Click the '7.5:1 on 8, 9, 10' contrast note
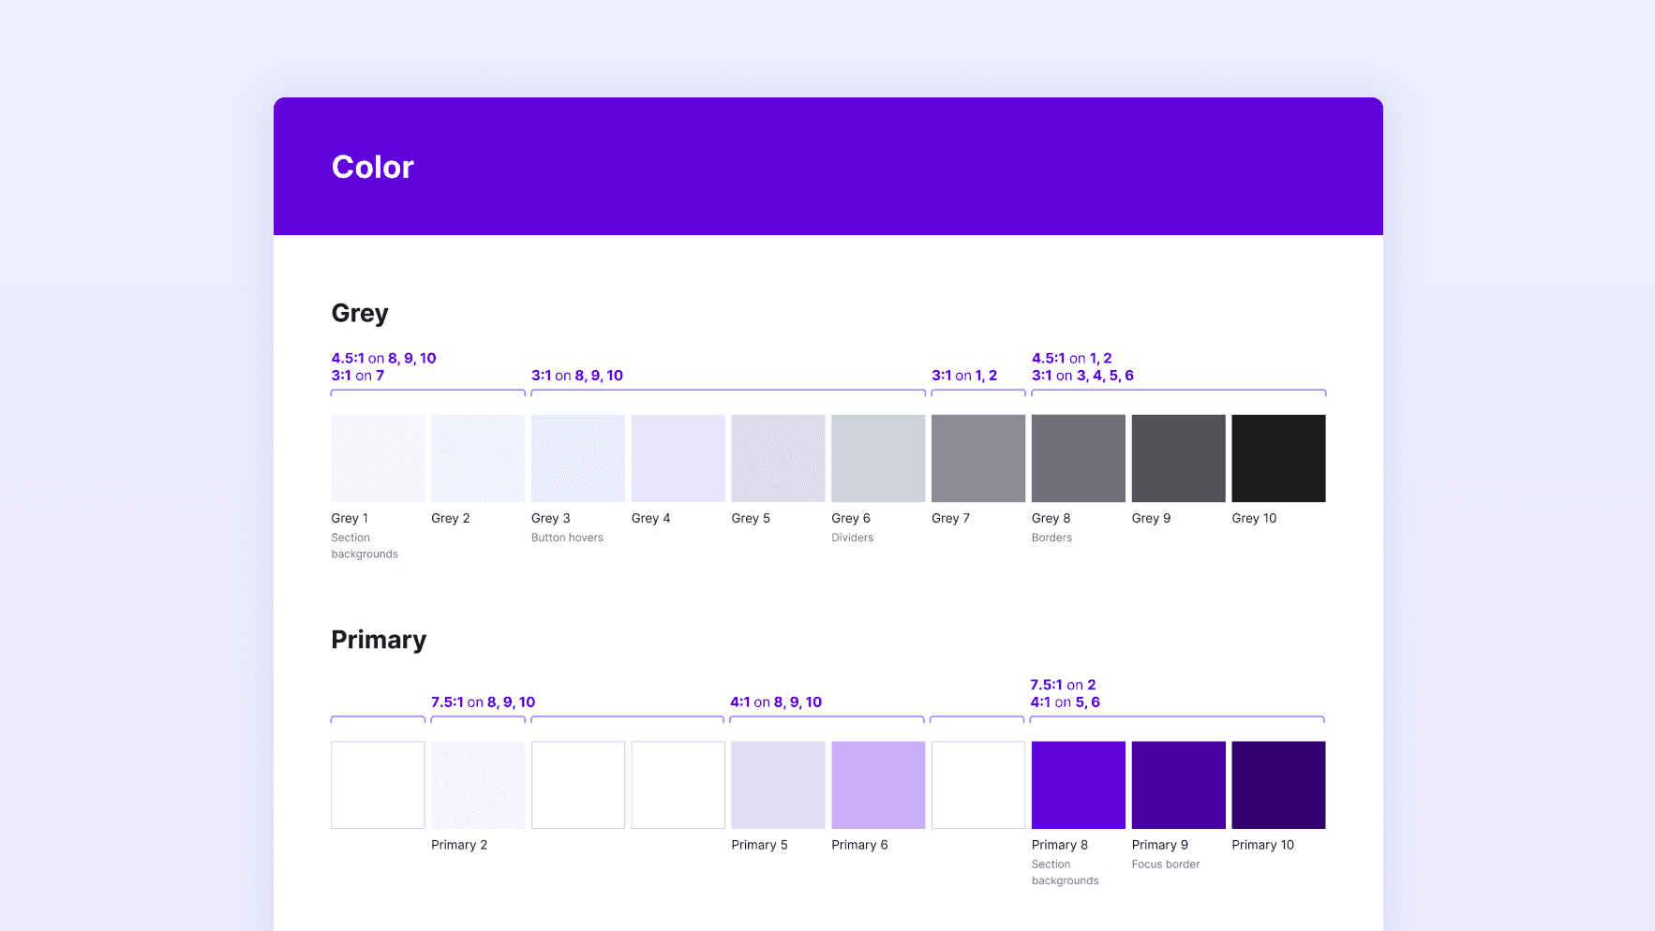1655x931 pixels. pyautogui.click(x=483, y=702)
